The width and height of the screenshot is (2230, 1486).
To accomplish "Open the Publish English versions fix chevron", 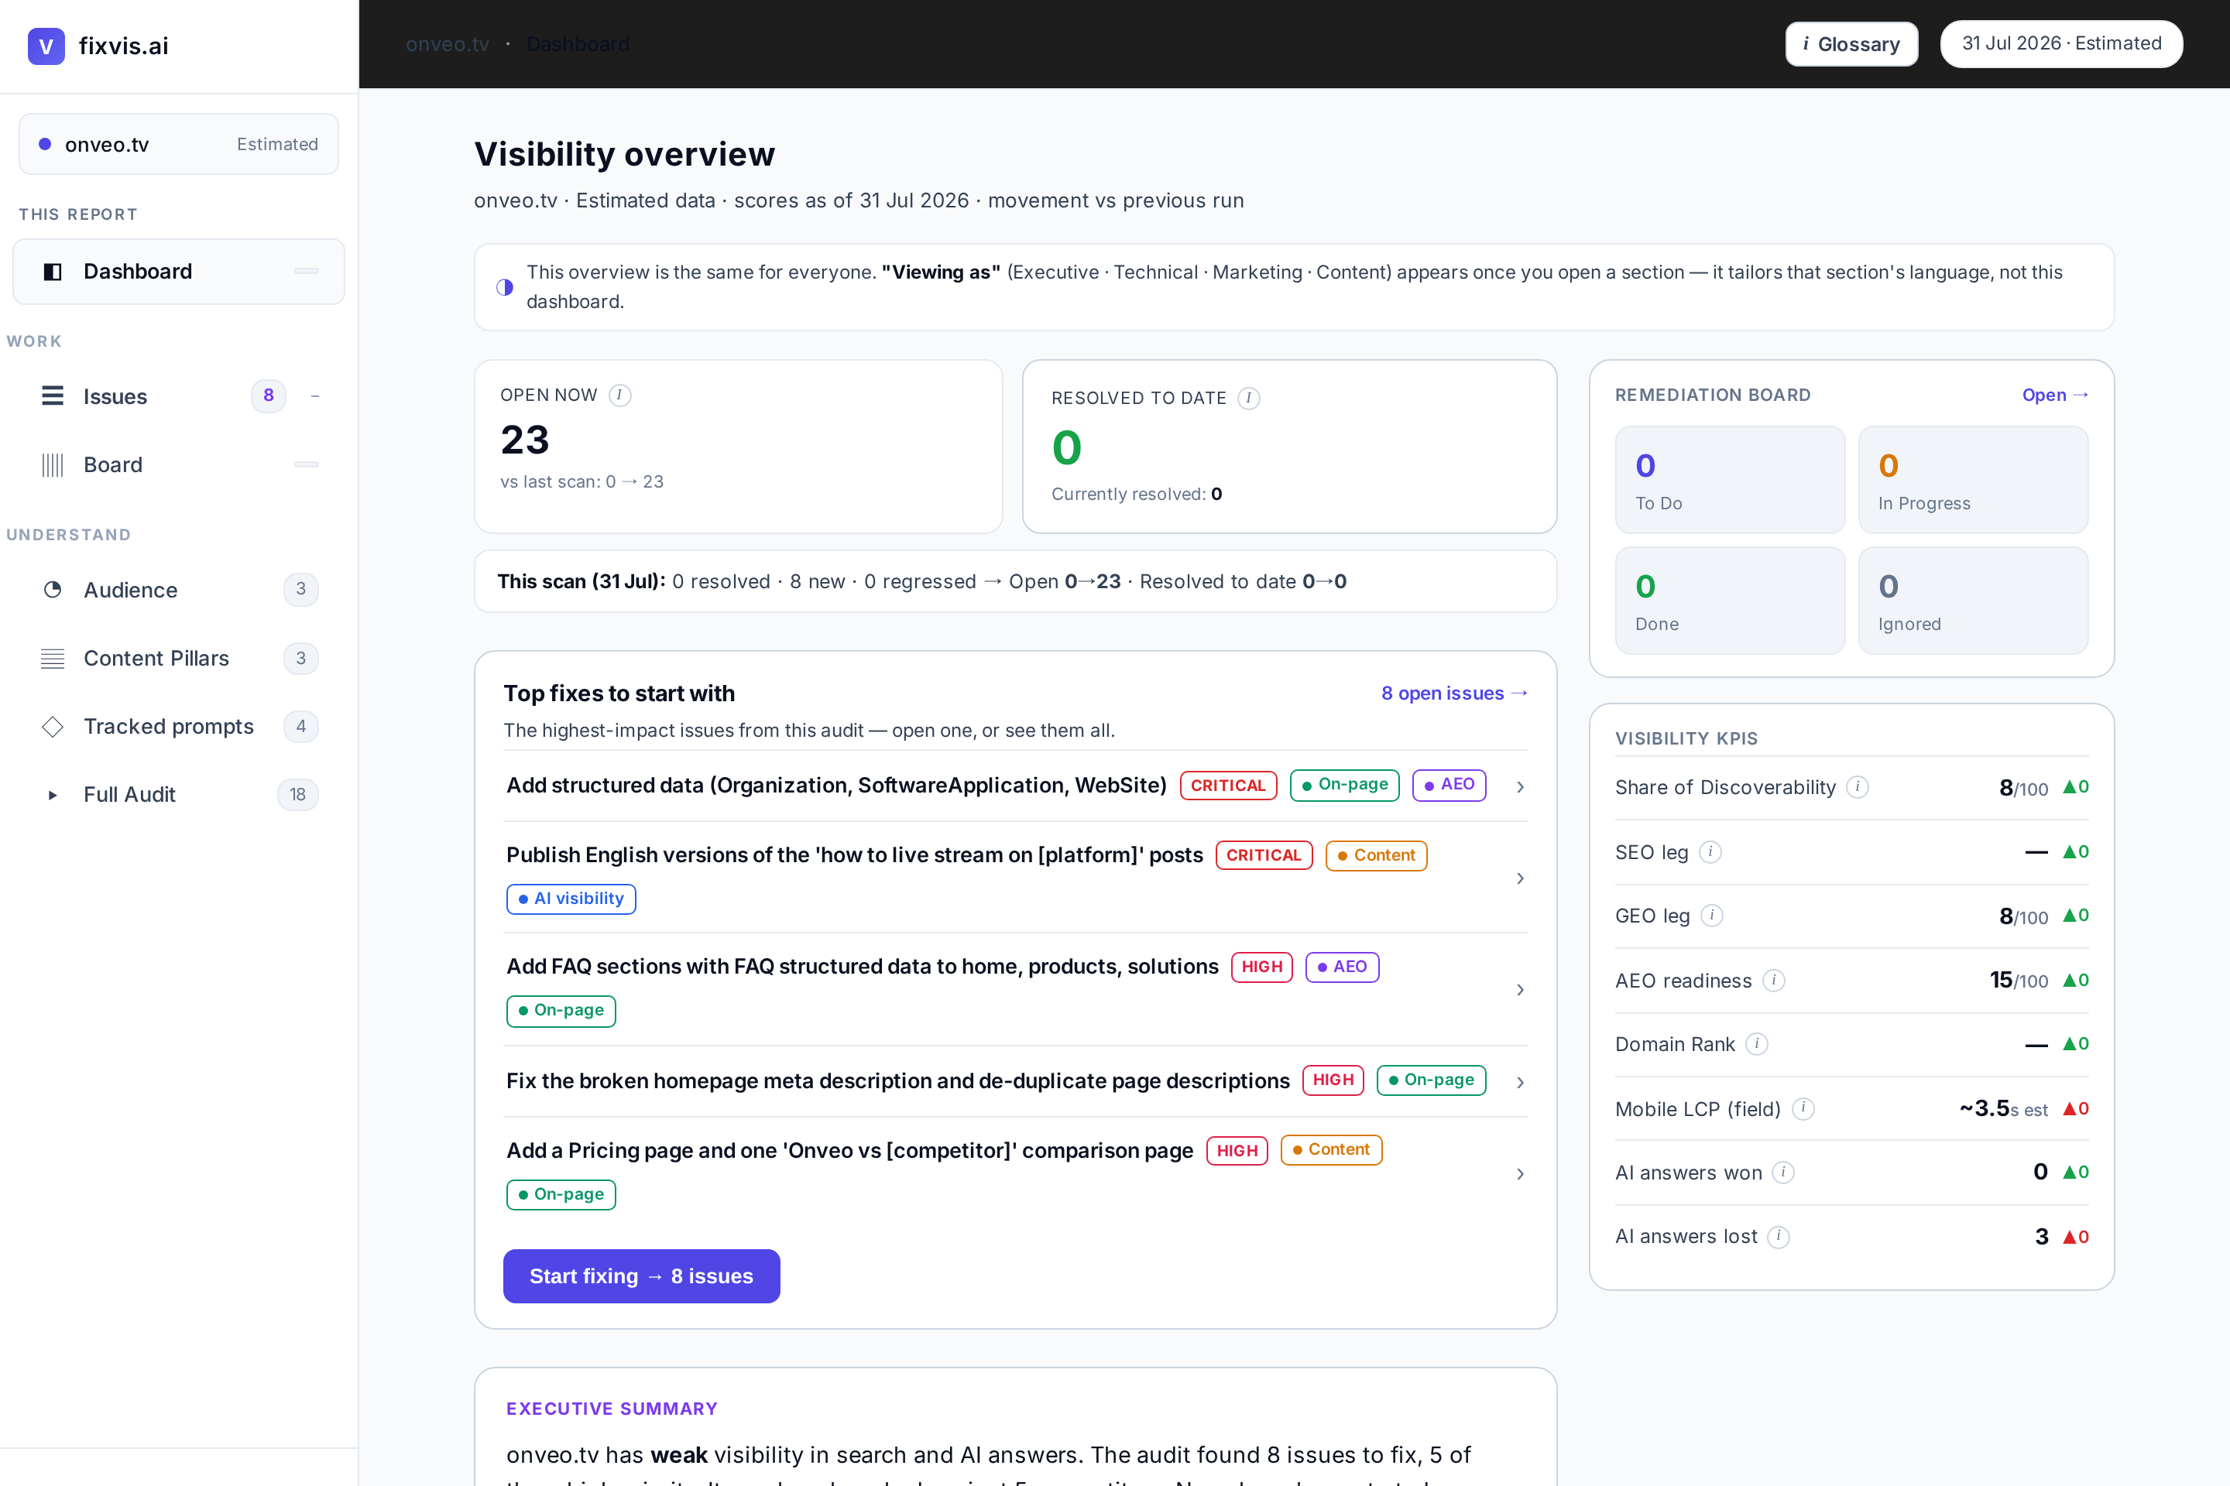I will 1520,878.
